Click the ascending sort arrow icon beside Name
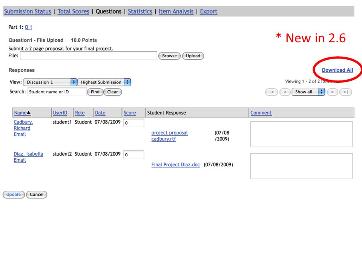 click(x=29, y=113)
